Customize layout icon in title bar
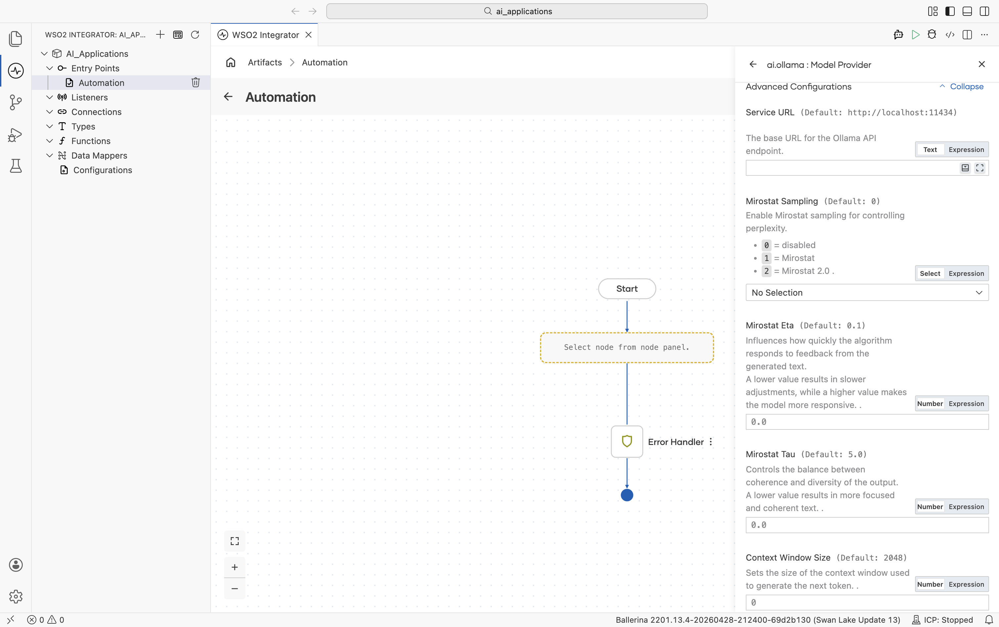 933,11
